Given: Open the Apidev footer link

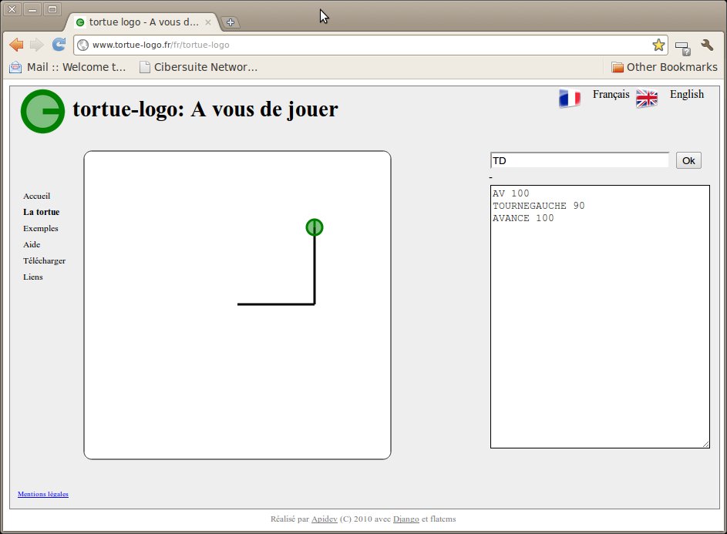Looking at the screenshot, I should tap(324, 519).
